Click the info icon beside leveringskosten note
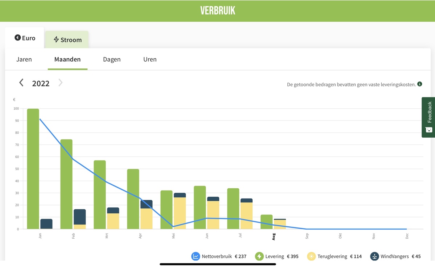The height and width of the screenshot is (268, 435). pyautogui.click(x=420, y=84)
